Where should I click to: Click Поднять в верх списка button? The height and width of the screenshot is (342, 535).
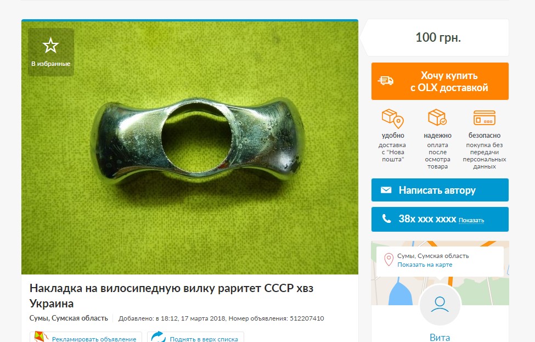coord(195,337)
